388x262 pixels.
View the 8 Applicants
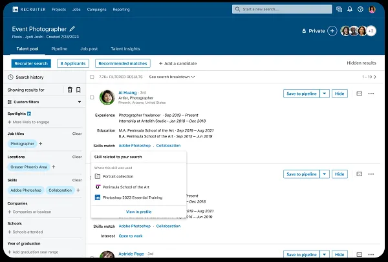point(73,63)
